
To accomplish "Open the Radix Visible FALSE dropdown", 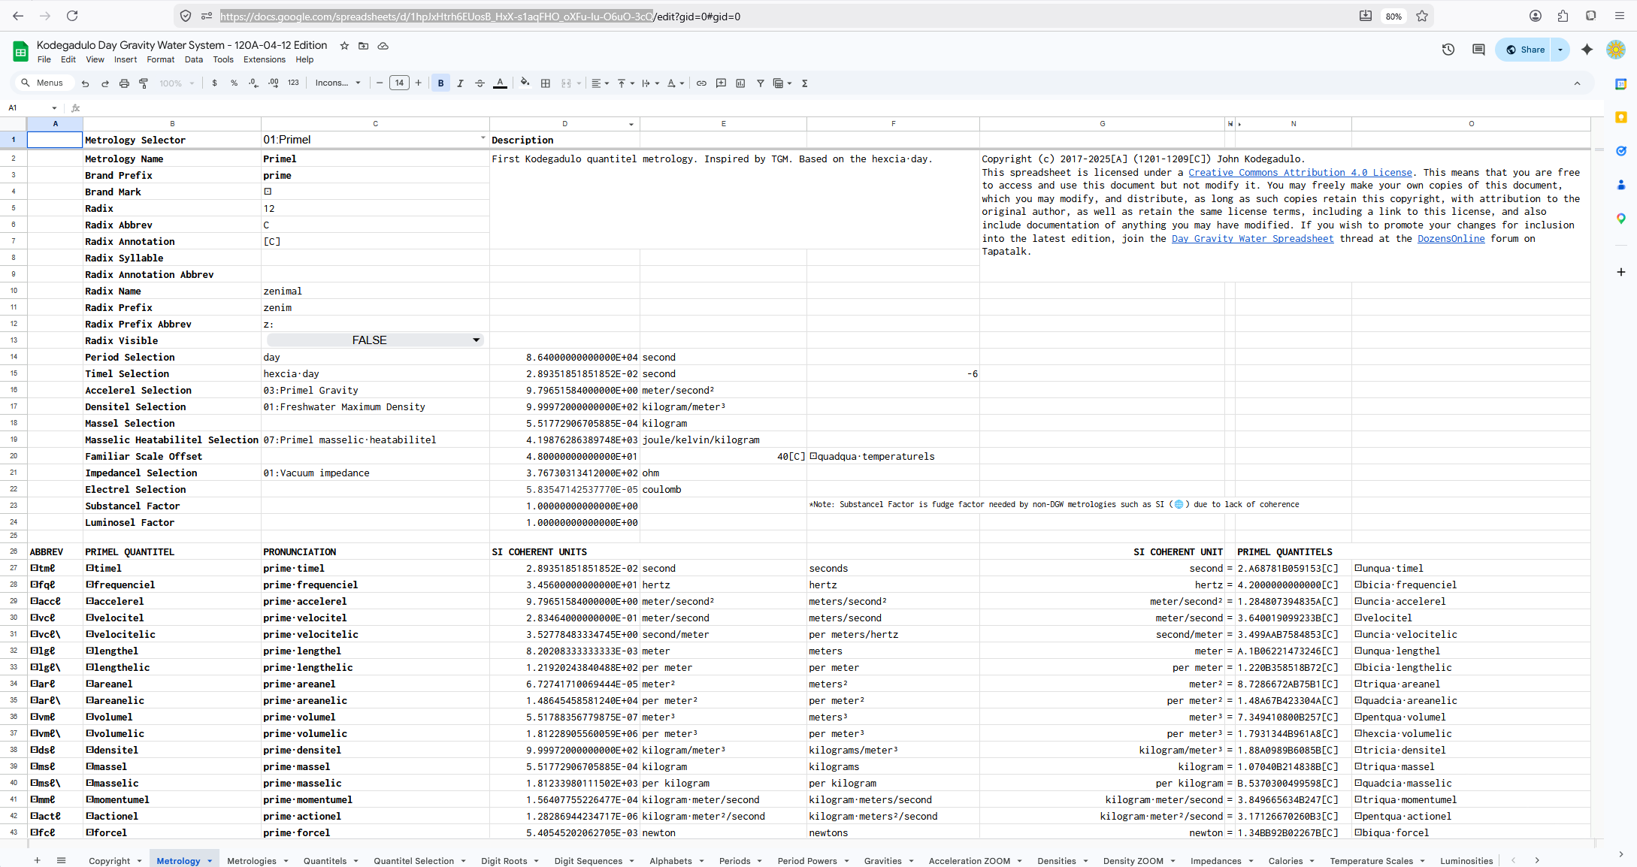I will click(x=476, y=340).
